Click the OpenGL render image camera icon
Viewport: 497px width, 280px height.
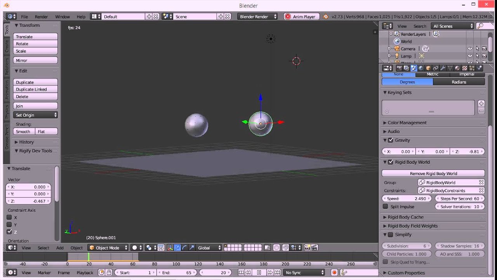point(307,248)
